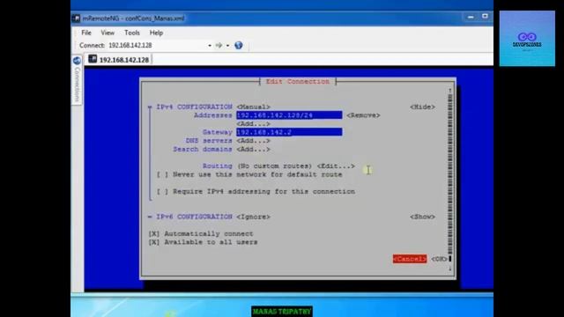
Task: Select <Add...> for Search domains
Action: [x=253, y=149]
